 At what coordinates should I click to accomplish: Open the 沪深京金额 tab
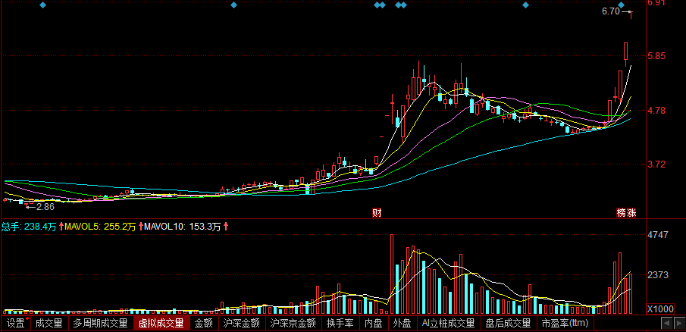click(293, 324)
